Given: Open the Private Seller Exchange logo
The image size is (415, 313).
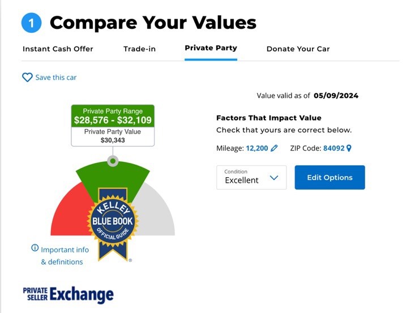Looking at the screenshot, I should (x=68, y=294).
